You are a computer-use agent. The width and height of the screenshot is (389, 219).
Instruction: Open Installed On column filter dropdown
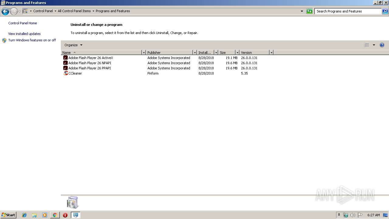tap(216, 53)
